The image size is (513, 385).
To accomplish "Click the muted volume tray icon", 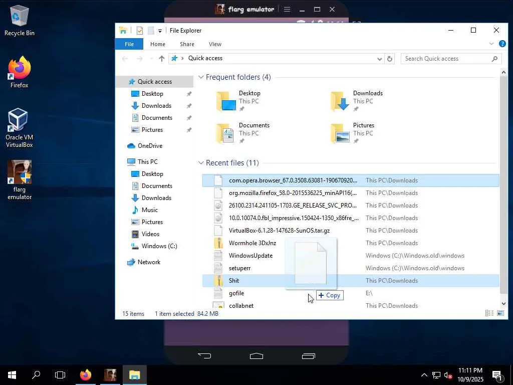I will coord(448,375).
